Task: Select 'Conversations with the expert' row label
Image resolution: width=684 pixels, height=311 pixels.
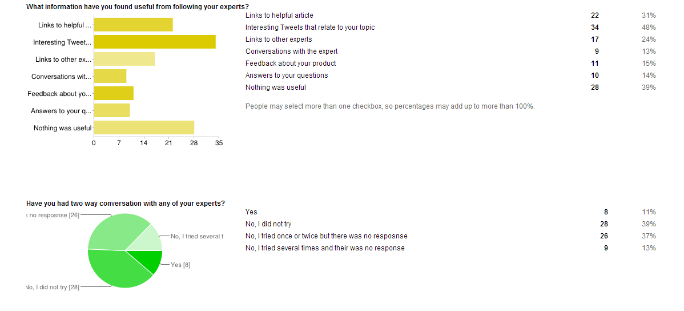Action: click(x=291, y=51)
